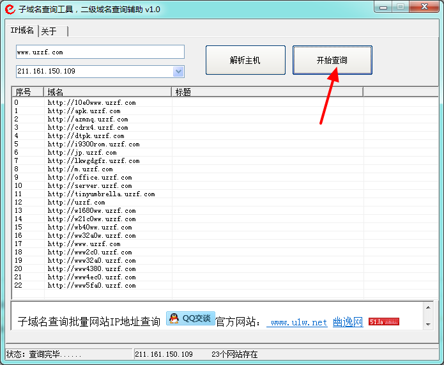The width and height of the screenshot is (444, 365).
Task: Close the subdomain query tool window
Action: pos(424,7)
